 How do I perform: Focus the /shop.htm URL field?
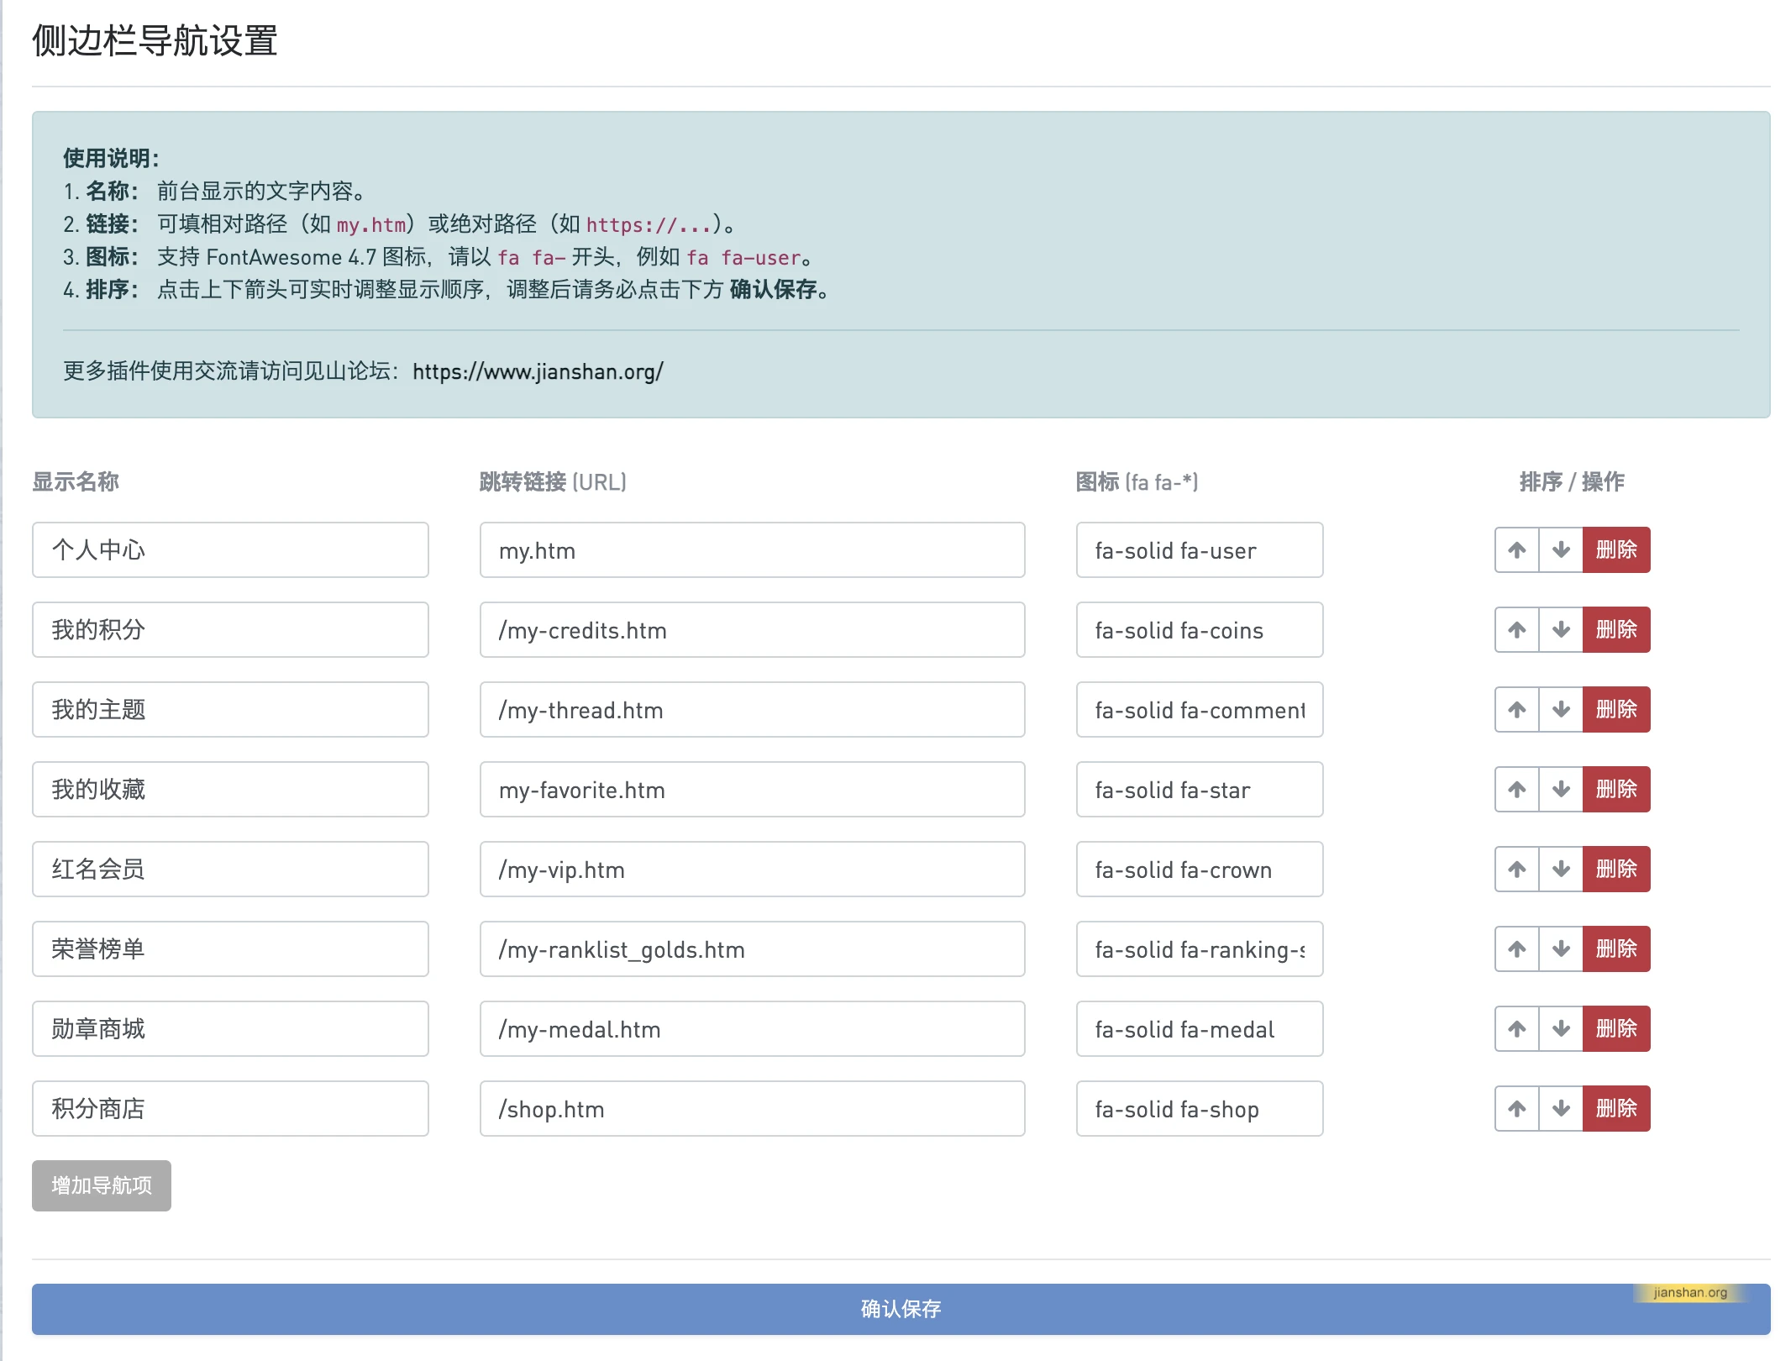pos(752,1109)
